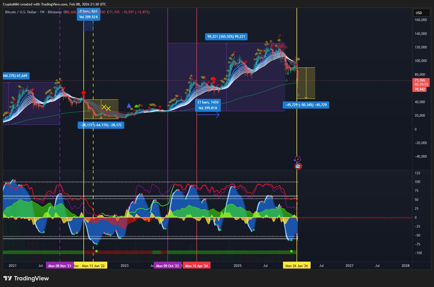Screen dimensions: 434x287
Task: Open the purple lightning event icon
Action: click(297, 159)
